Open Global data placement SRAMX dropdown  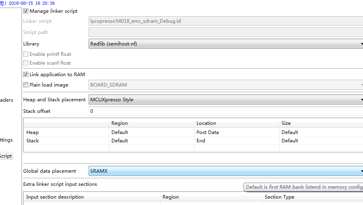pyautogui.click(x=226, y=171)
